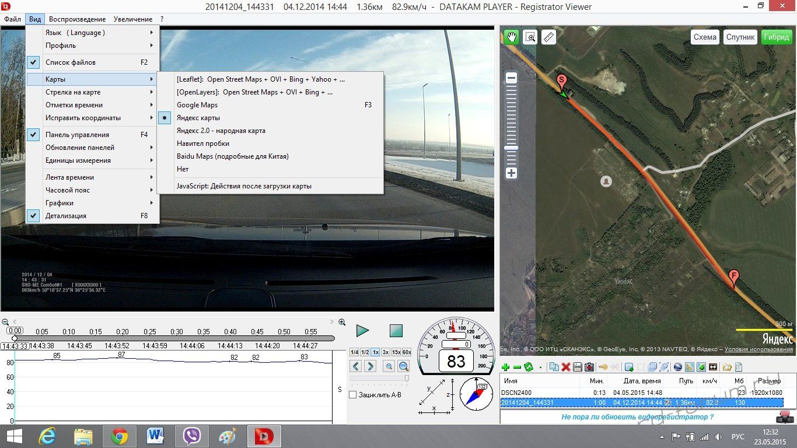The width and height of the screenshot is (797, 448).
Task: Click the floppy disk save icon
Action: (577, 367)
